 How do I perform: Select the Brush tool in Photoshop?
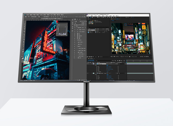pos(24,33)
